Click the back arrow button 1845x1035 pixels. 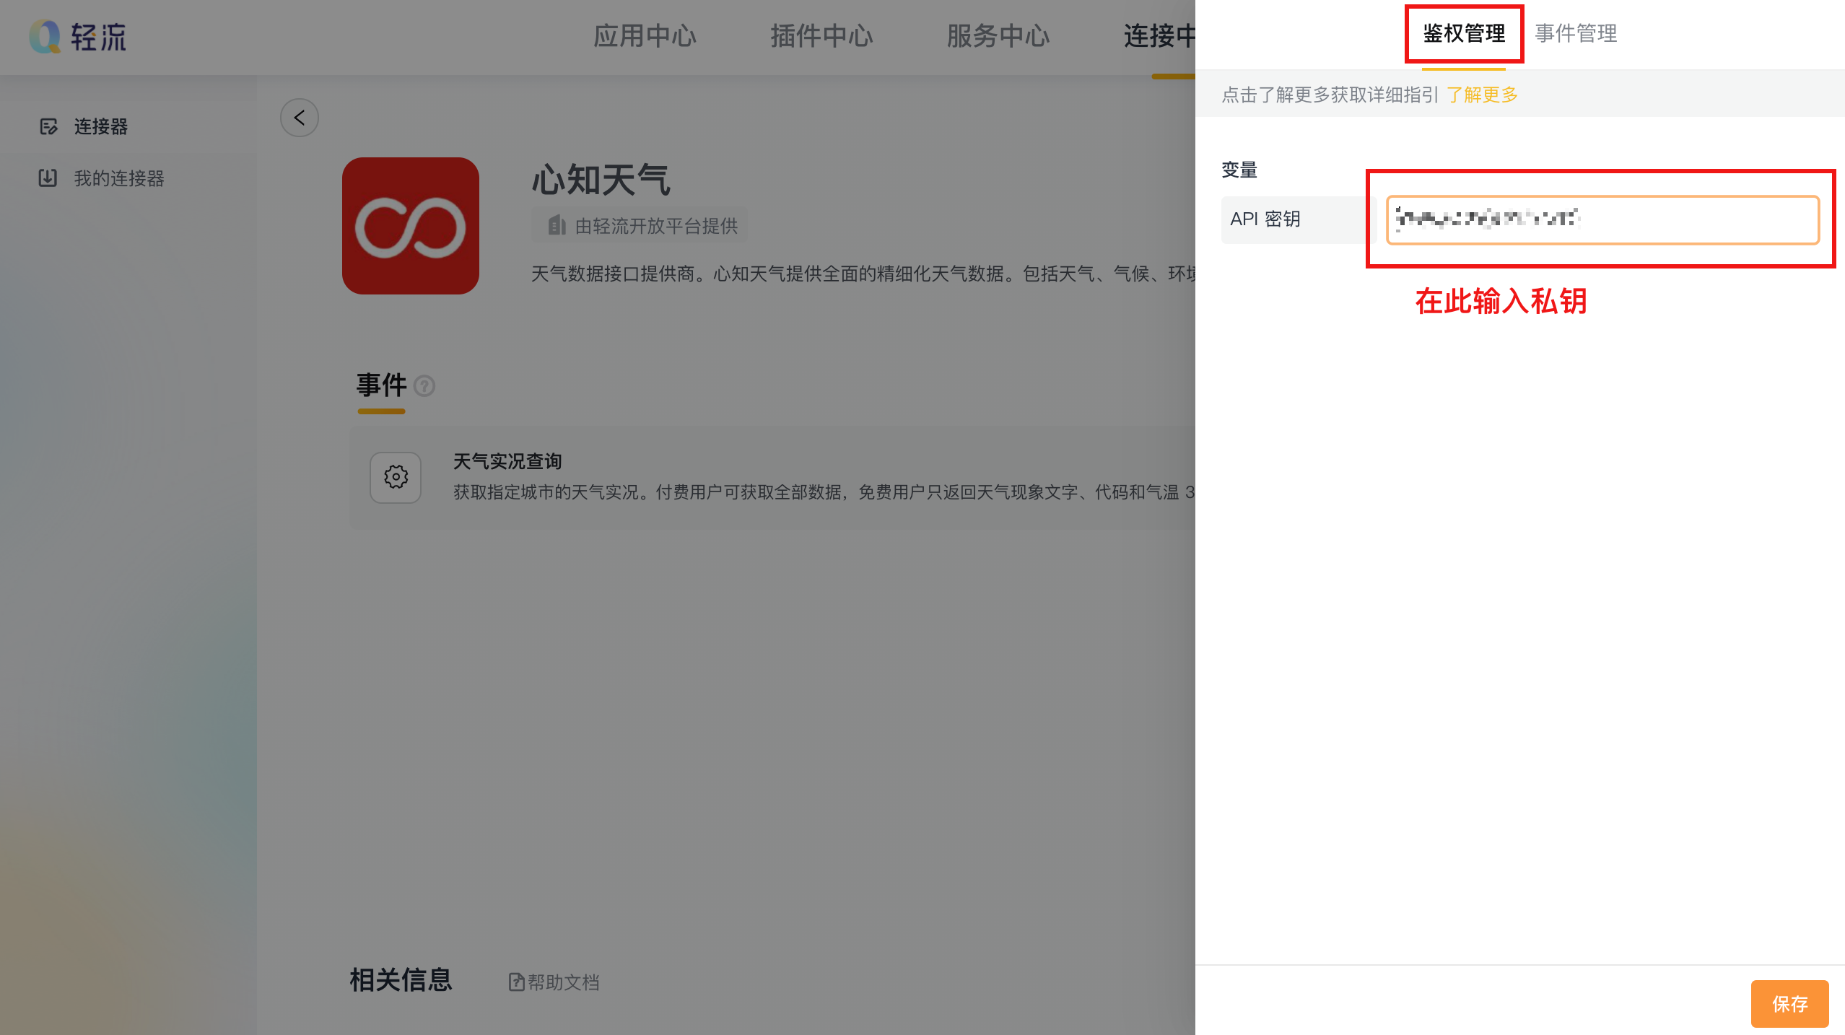coord(300,118)
